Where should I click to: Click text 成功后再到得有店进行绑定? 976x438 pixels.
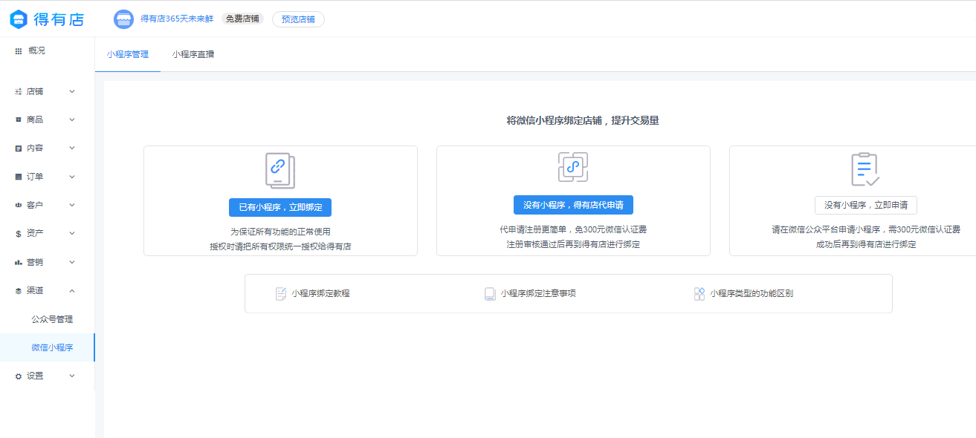point(865,244)
